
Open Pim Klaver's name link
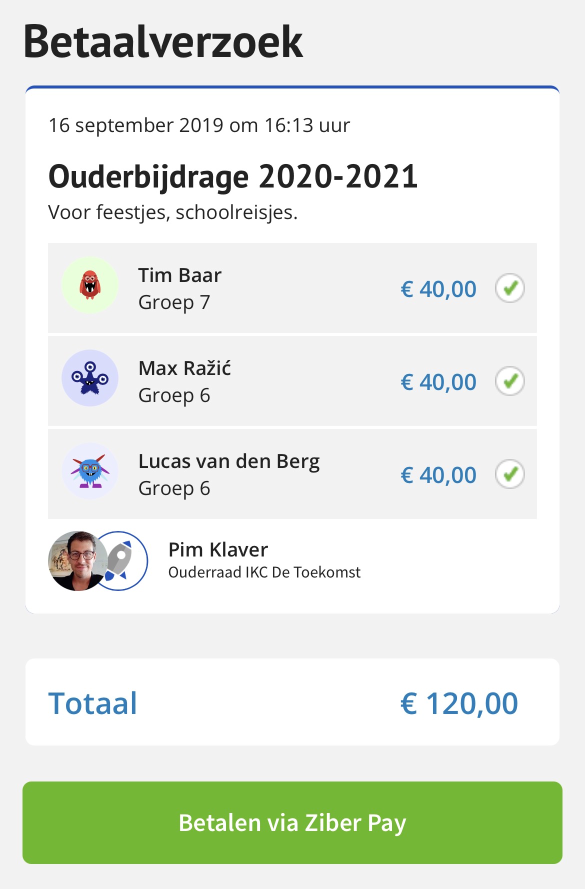click(218, 549)
